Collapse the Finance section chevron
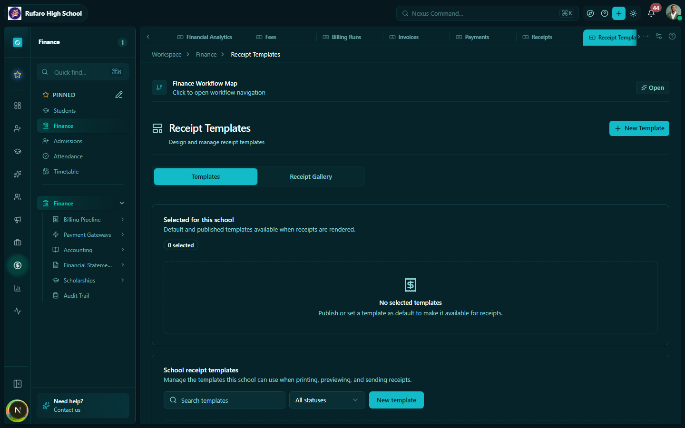The height and width of the screenshot is (428, 685). coord(122,203)
